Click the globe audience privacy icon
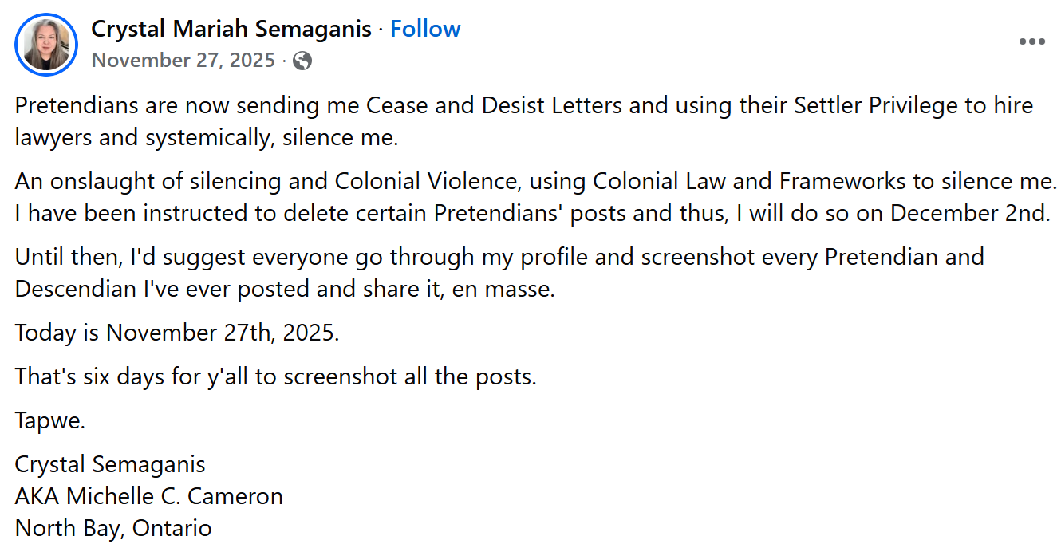The width and height of the screenshot is (1061, 544). (x=303, y=60)
